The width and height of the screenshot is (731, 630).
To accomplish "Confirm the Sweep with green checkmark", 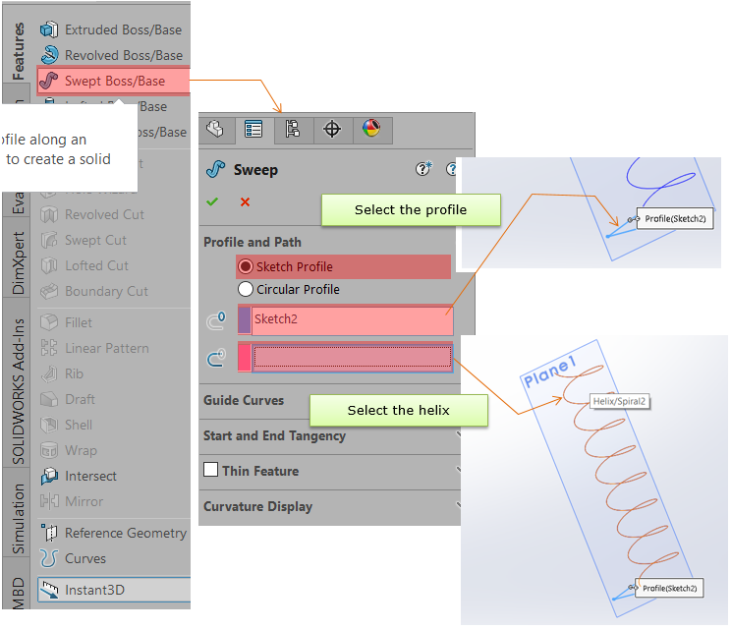I will tap(212, 201).
